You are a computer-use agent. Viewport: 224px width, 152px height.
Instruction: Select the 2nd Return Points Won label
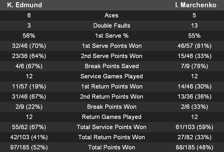click(x=111, y=97)
